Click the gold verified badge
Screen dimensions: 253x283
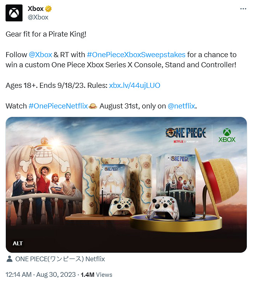pyautogui.click(x=49, y=9)
